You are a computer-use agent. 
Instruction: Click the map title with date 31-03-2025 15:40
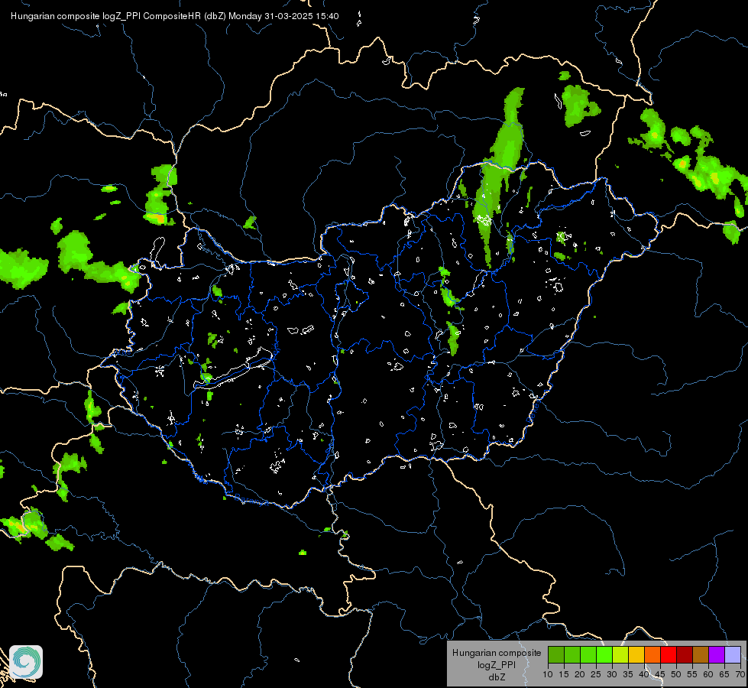pos(175,16)
